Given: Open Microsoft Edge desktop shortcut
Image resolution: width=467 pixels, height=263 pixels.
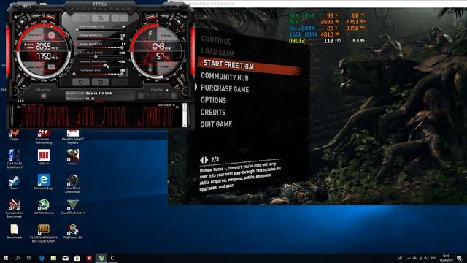Looking at the screenshot, I should (44, 182).
